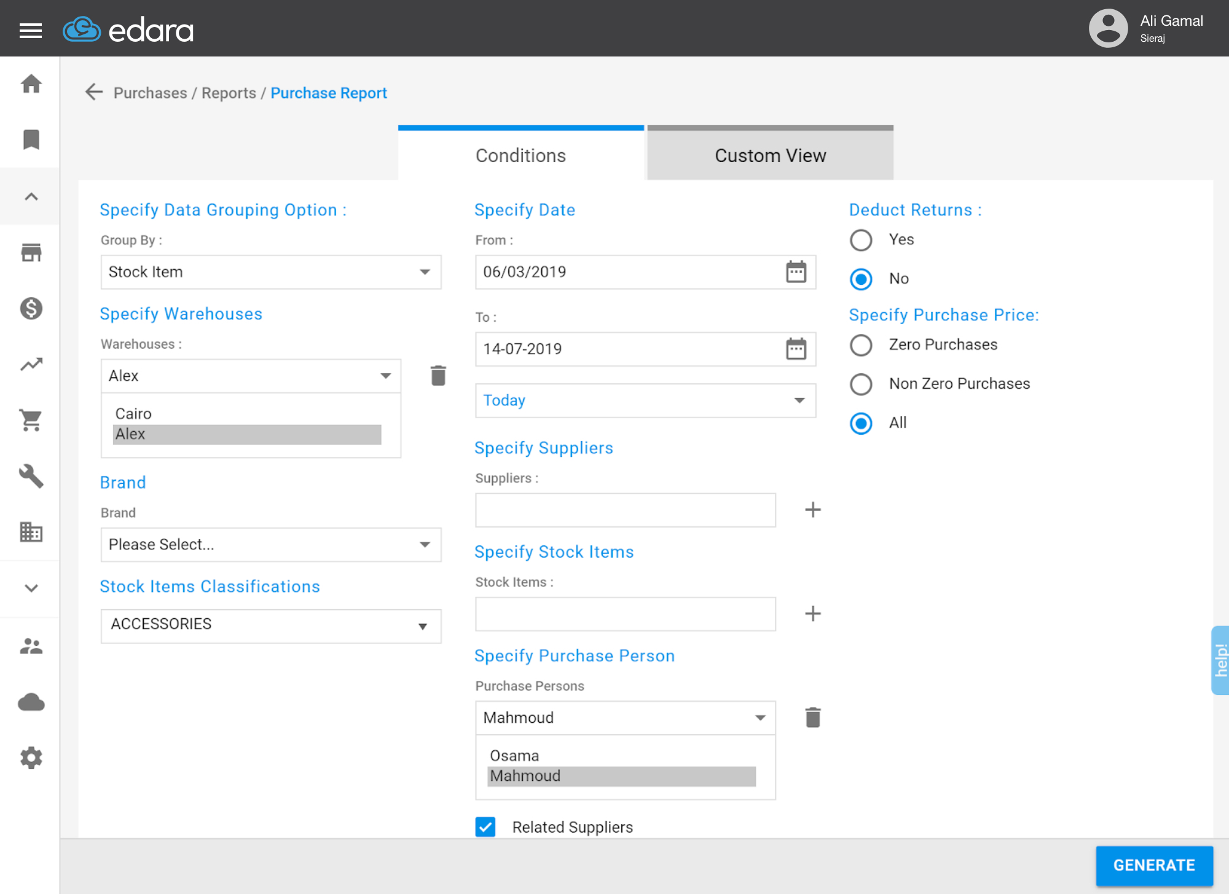Choose Zero Purchases purchase price option
The width and height of the screenshot is (1229, 894).
click(861, 345)
